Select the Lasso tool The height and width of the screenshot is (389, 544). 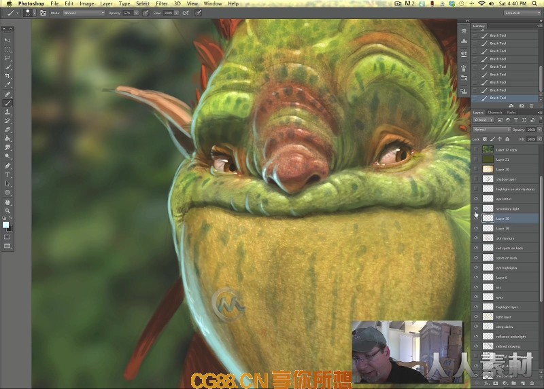coord(7,58)
